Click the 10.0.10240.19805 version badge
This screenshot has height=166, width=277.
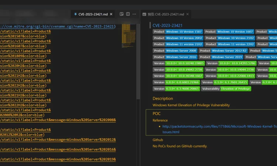click(x=179, y=63)
